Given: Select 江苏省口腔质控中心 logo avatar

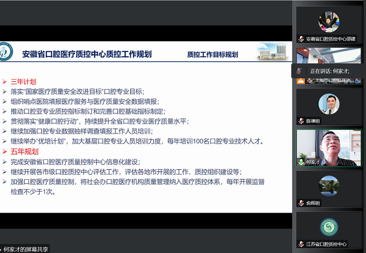Looking at the screenshot, I should coord(329,226).
